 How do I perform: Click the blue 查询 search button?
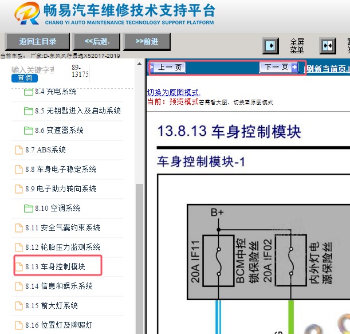point(25,78)
